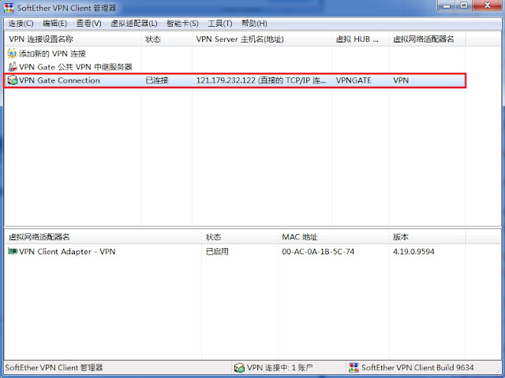
Task: Select the VPN Gate Connection row name
Action: point(60,80)
